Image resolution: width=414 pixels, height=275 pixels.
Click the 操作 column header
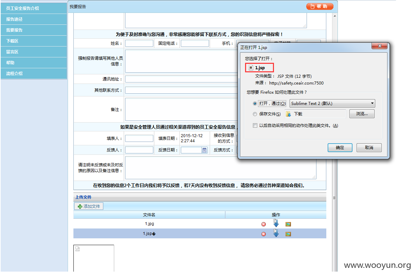tap(276, 215)
